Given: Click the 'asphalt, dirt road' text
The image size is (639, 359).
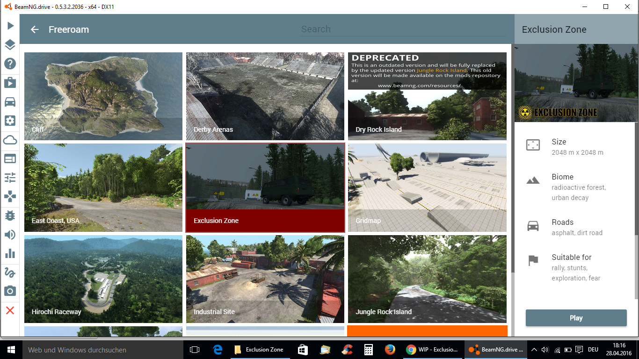Looking at the screenshot, I should point(577,233).
